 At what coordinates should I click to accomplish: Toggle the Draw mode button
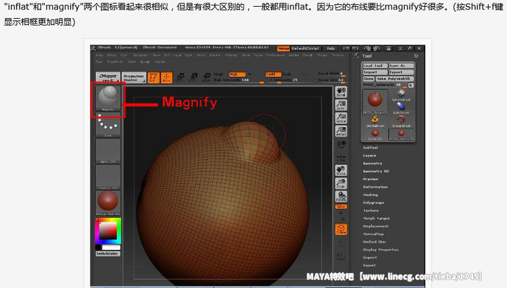point(166,78)
